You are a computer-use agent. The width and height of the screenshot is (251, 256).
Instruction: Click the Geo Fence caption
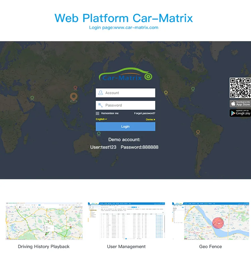click(211, 247)
